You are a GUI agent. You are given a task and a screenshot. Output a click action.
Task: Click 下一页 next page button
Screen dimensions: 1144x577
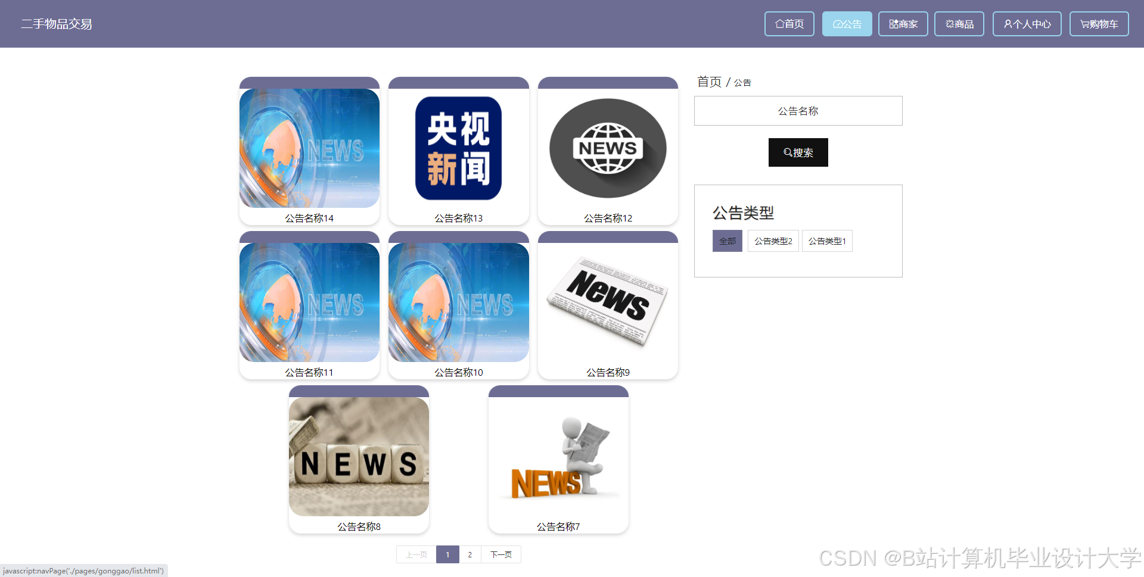(x=500, y=554)
